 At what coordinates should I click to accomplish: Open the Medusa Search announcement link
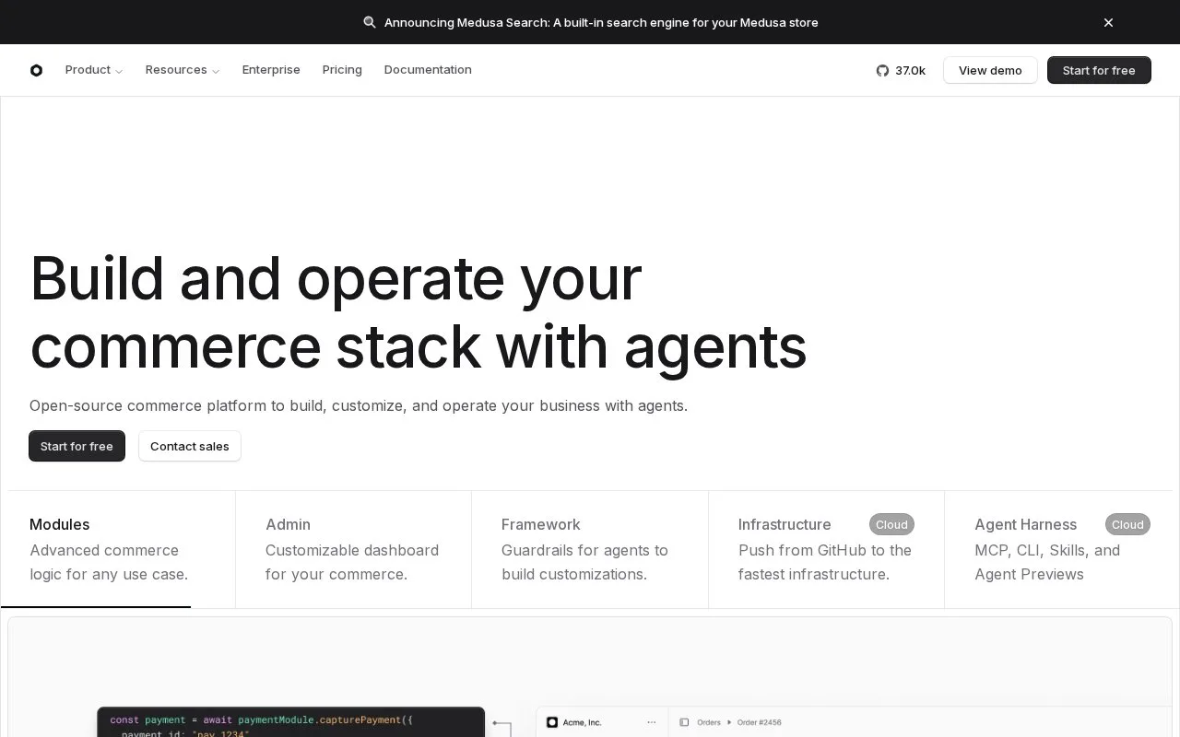[601, 22]
